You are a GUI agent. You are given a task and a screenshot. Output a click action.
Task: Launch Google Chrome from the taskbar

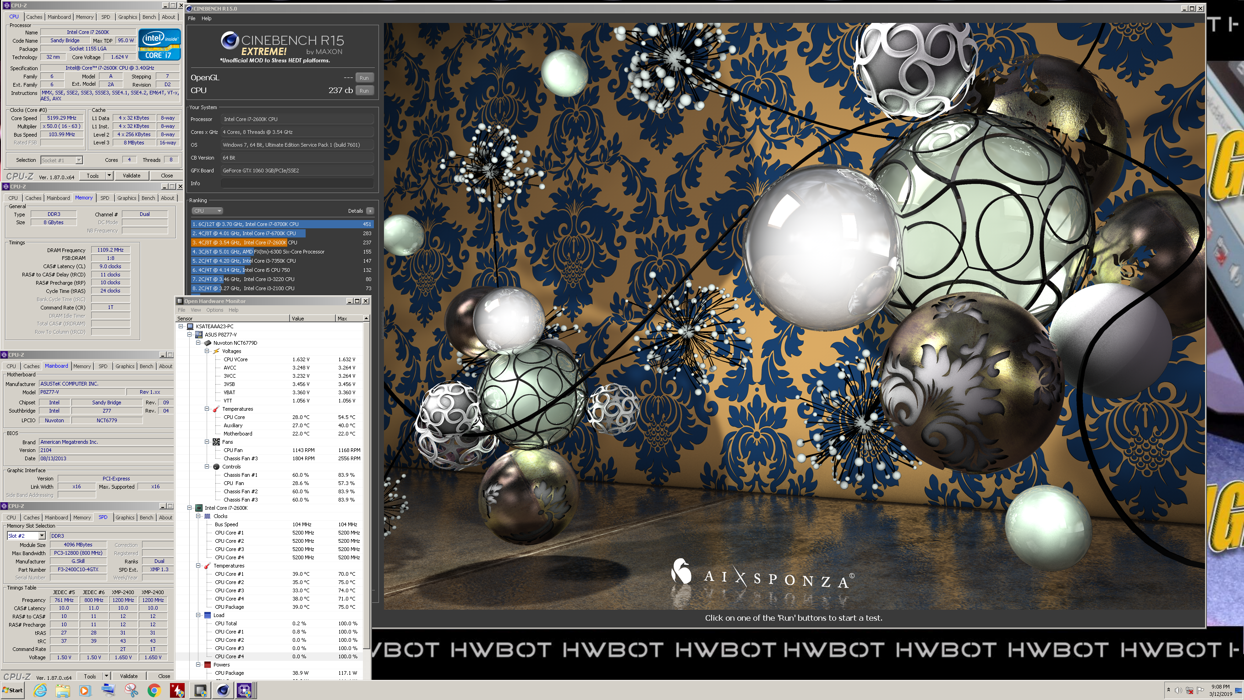coord(153,690)
